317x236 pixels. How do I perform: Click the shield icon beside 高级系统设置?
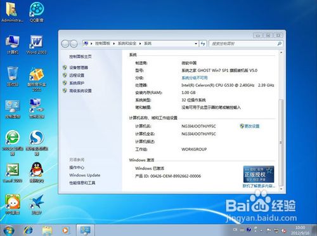click(65, 91)
